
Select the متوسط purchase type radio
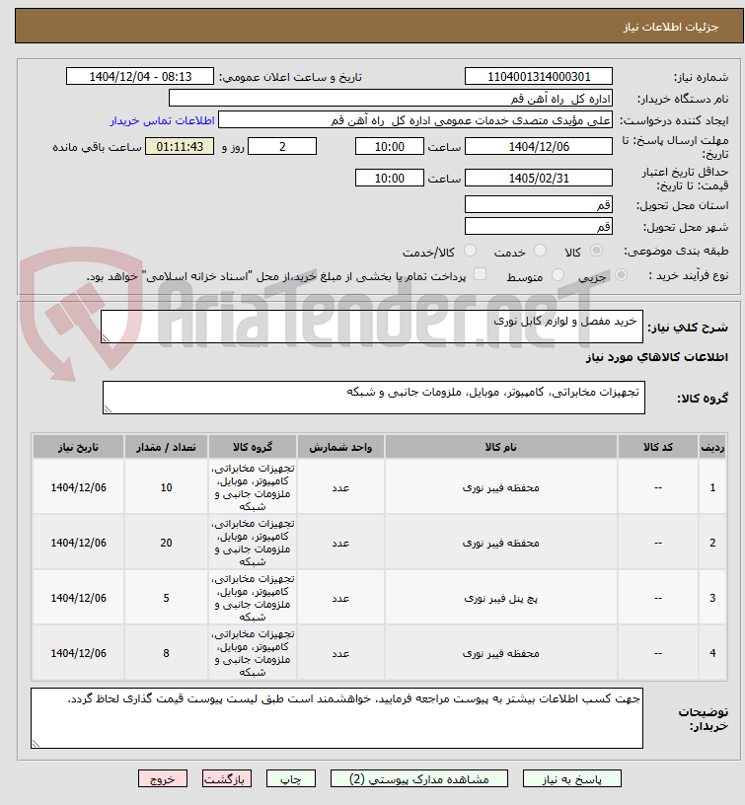point(558,275)
